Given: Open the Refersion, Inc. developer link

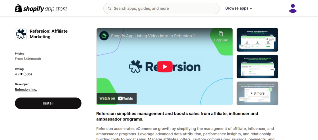Looking at the screenshot, I should 26,90.
